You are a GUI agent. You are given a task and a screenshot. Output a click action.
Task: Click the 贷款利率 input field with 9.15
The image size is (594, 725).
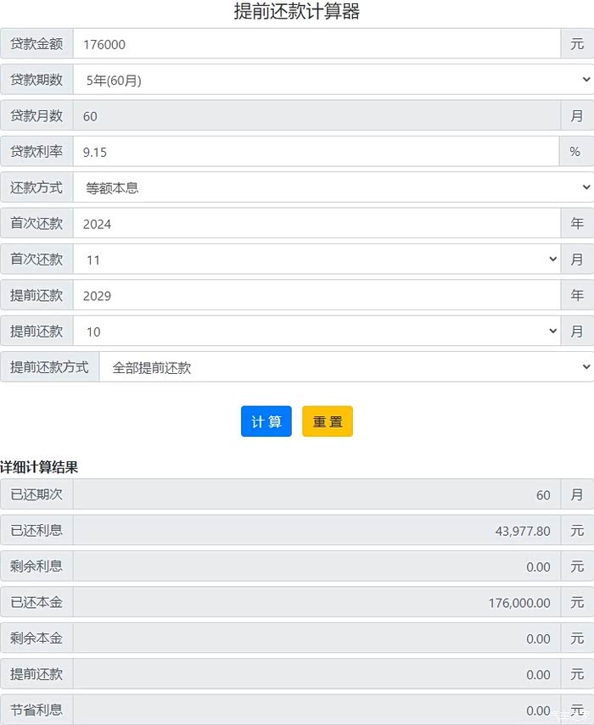pyautogui.click(x=316, y=152)
